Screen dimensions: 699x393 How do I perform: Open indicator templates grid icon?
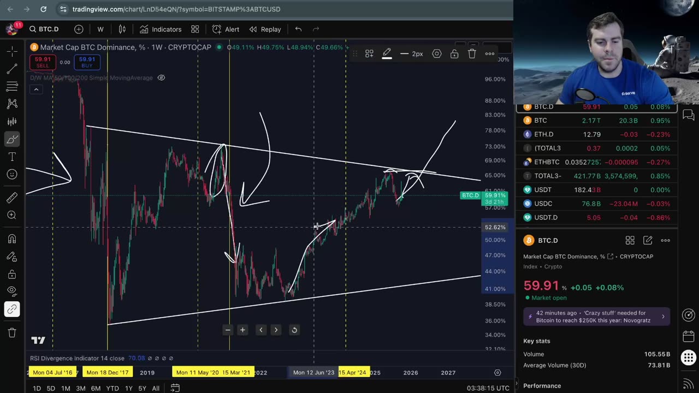tap(195, 29)
